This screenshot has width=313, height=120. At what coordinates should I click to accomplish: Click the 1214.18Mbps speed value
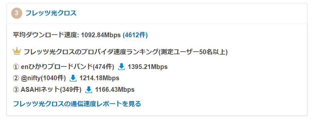tap(99, 78)
